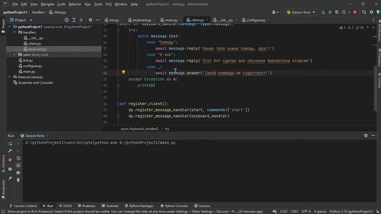This screenshot has height=214, width=381.
Task: Switch to the keyboard.py editor tab
Action: 142,20
